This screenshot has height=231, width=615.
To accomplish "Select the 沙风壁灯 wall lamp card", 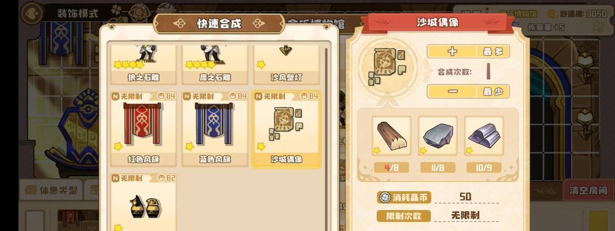I will tap(286, 64).
